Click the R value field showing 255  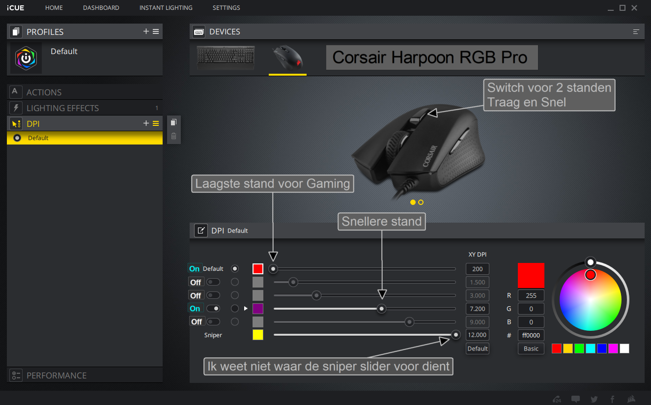coord(531,295)
